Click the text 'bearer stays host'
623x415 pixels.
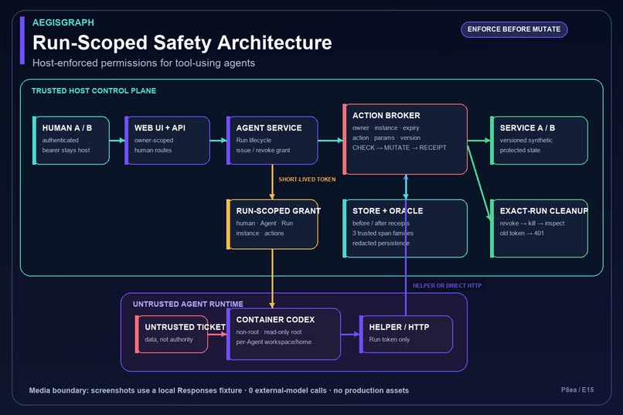66,150
